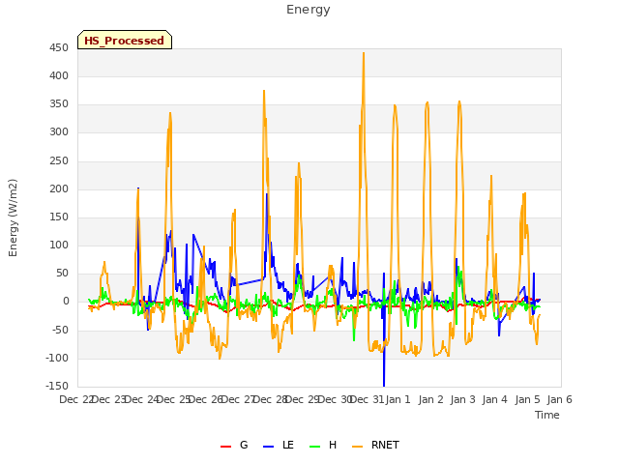Viewport: 619px width, 464px height.
Task: Click the 300 y-axis tick label
Action: pos(59,132)
